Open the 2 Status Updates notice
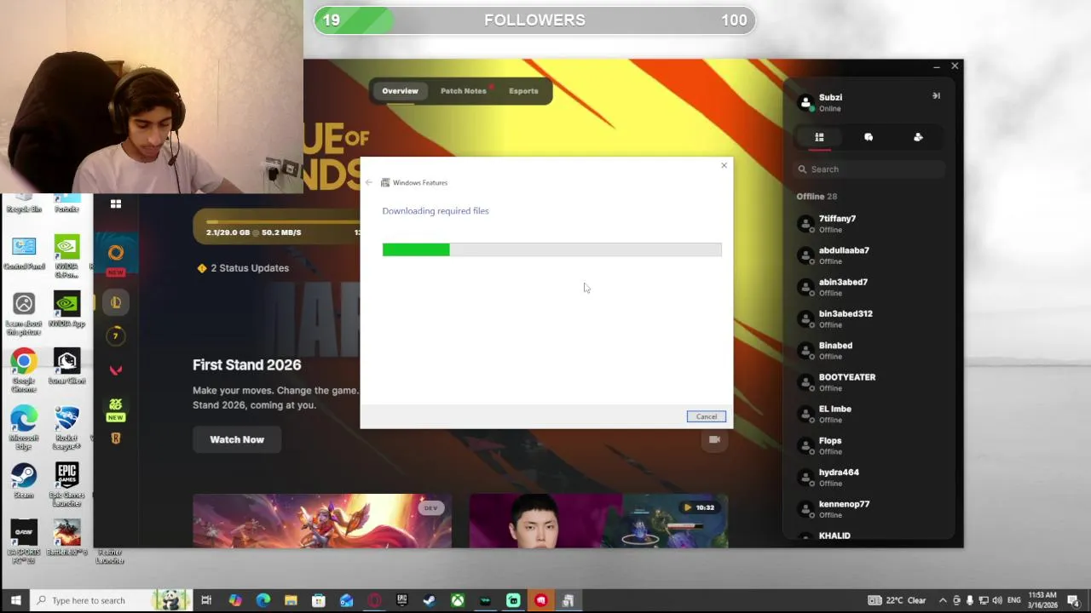 (243, 268)
